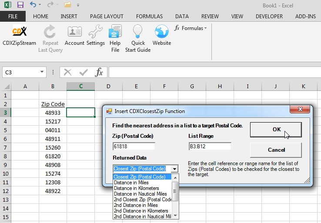
Task: Select cell containing 12308
Action: (53, 182)
